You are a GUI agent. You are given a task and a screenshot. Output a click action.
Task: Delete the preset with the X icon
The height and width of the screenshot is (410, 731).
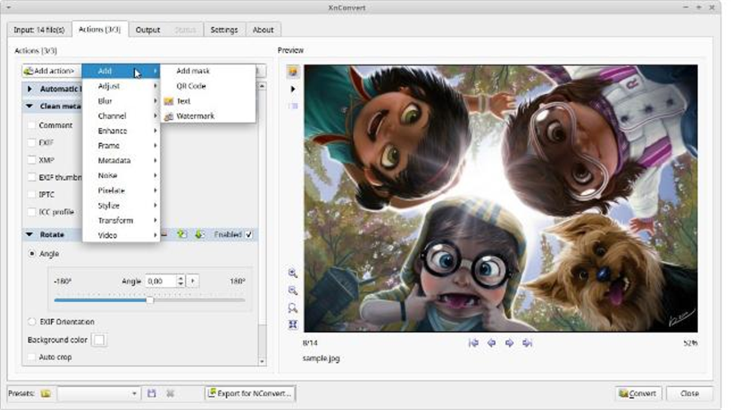point(170,393)
